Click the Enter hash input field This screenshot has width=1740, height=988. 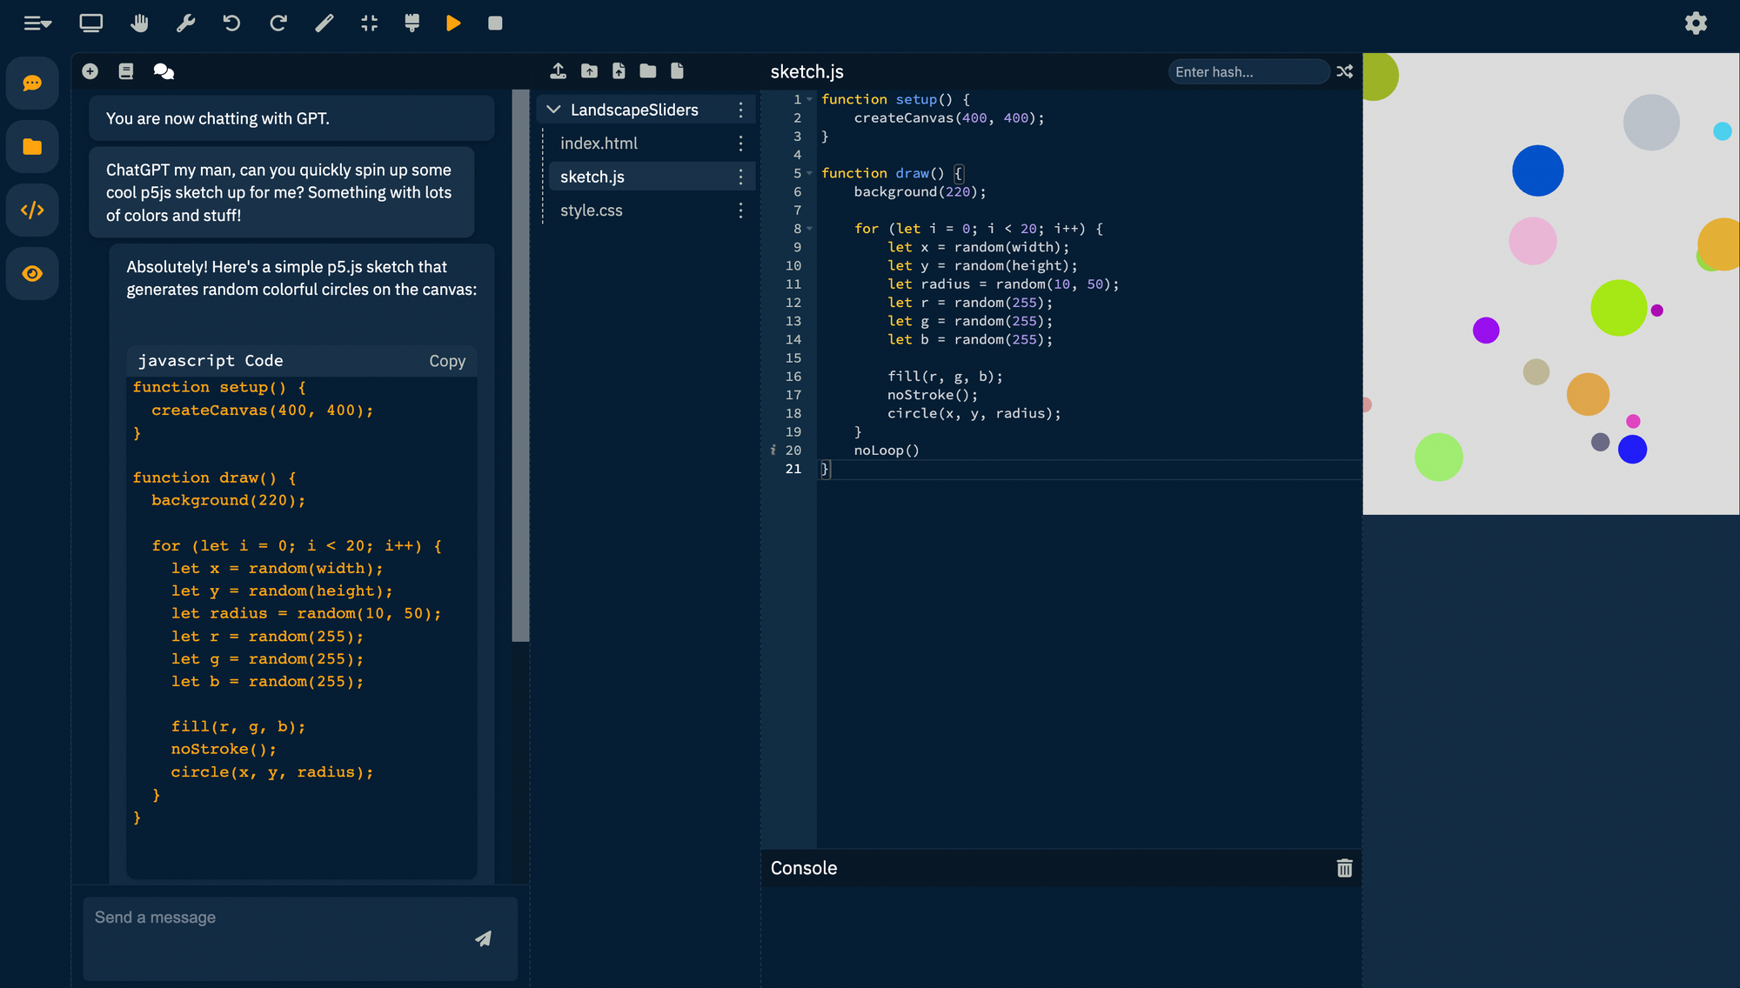click(x=1248, y=72)
